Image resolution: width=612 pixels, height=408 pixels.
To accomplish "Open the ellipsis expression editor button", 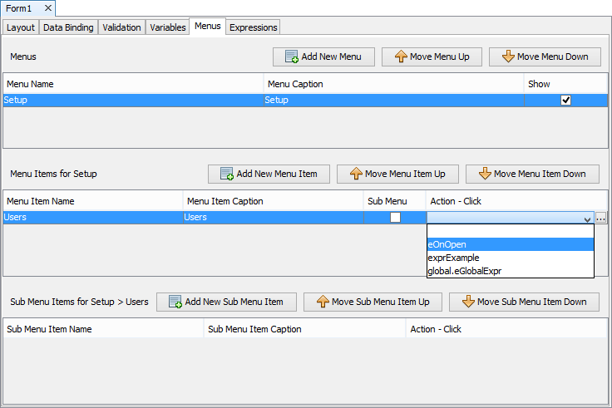I will tap(601, 218).
